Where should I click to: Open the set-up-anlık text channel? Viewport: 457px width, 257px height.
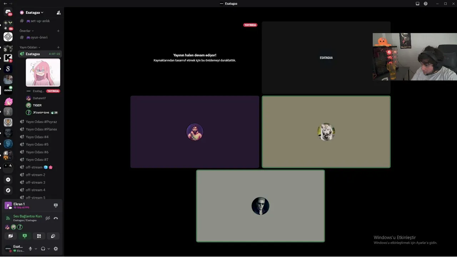tap(40, 21)
